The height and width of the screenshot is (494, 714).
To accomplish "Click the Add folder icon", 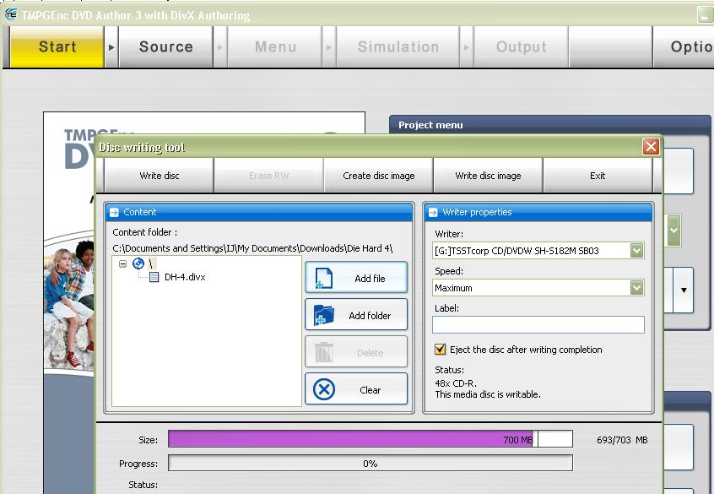I will (x=324, y=315).
